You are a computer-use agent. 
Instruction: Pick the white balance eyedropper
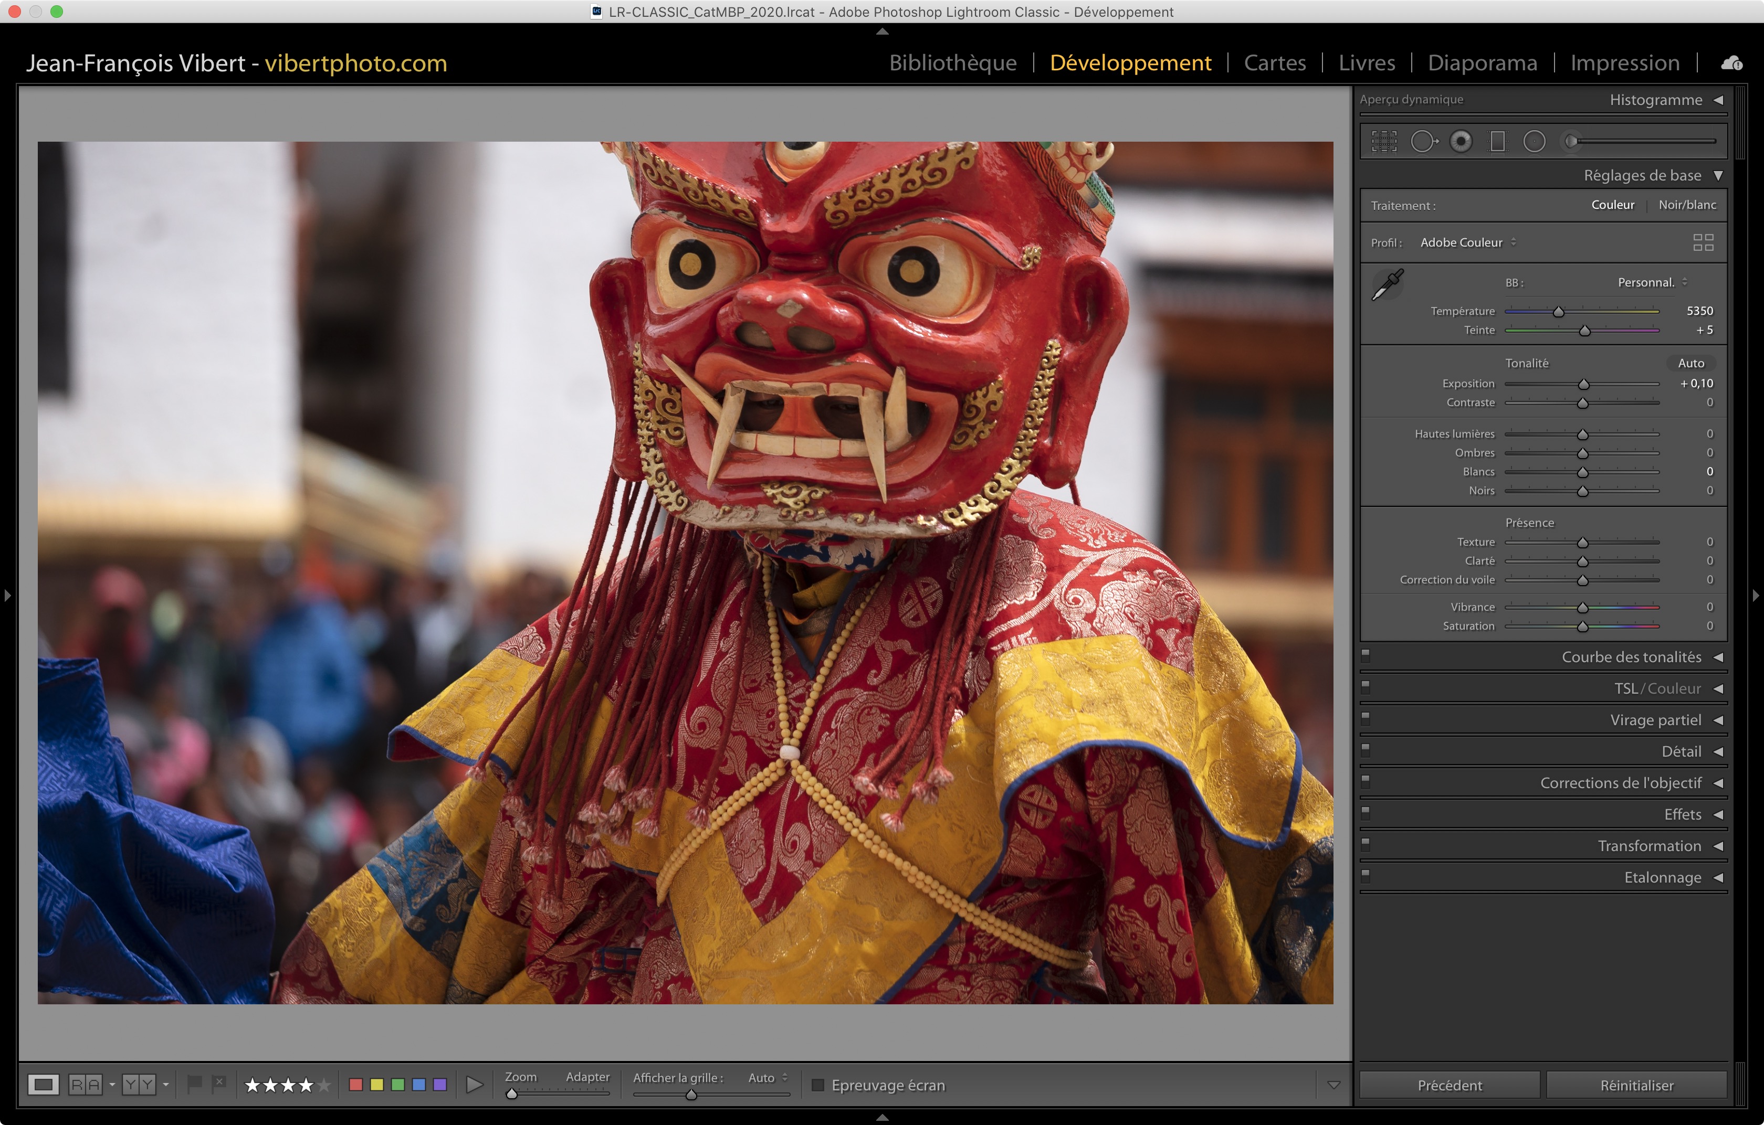(1387, 285)
